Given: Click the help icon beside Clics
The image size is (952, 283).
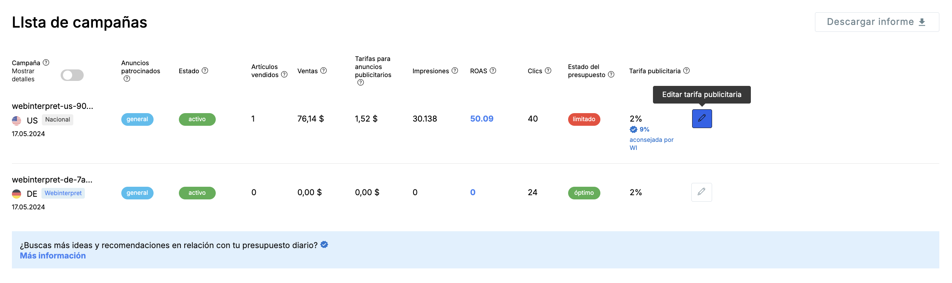Looking at the screenshot, I should (x=548, y=71).
